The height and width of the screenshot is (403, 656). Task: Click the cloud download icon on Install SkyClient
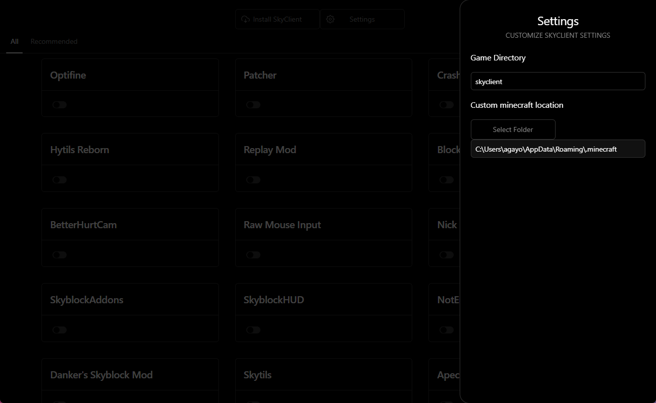tap(245, 19)
